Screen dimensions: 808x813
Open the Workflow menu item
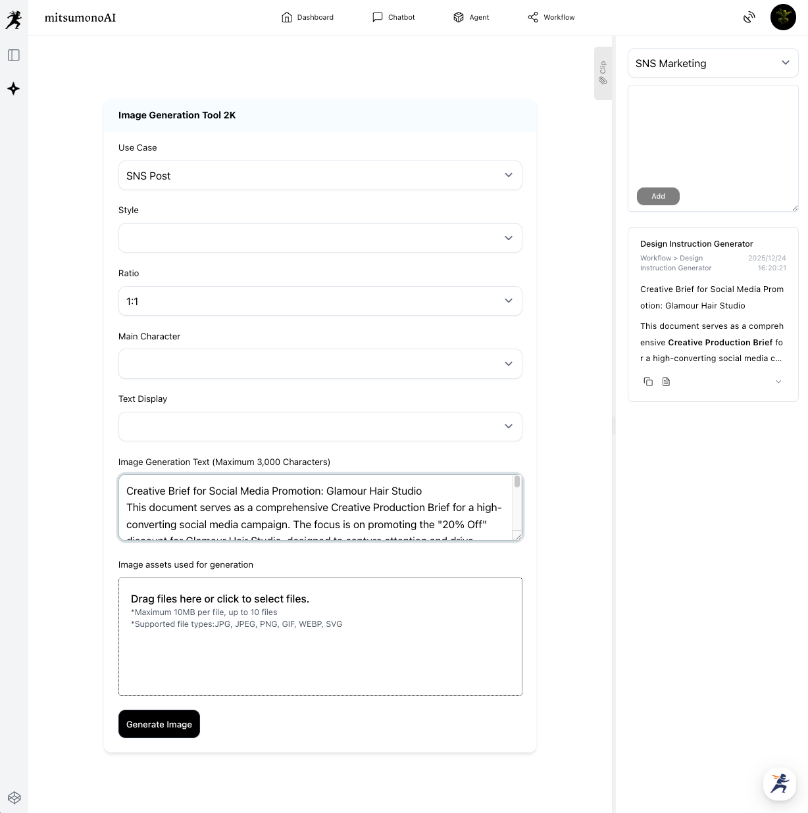tap(551, 17)
